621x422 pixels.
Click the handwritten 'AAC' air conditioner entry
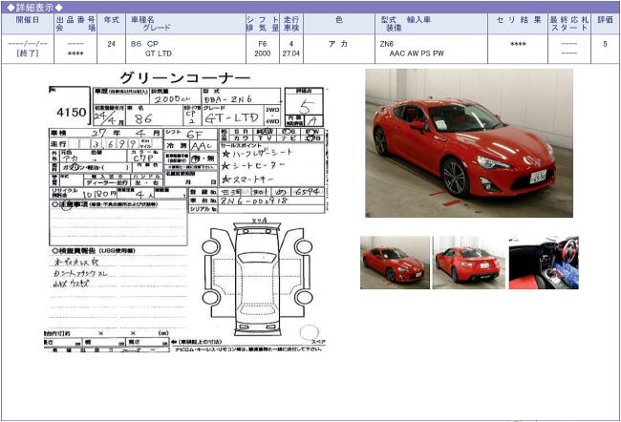pyautogui.click(x=202, y=146)
